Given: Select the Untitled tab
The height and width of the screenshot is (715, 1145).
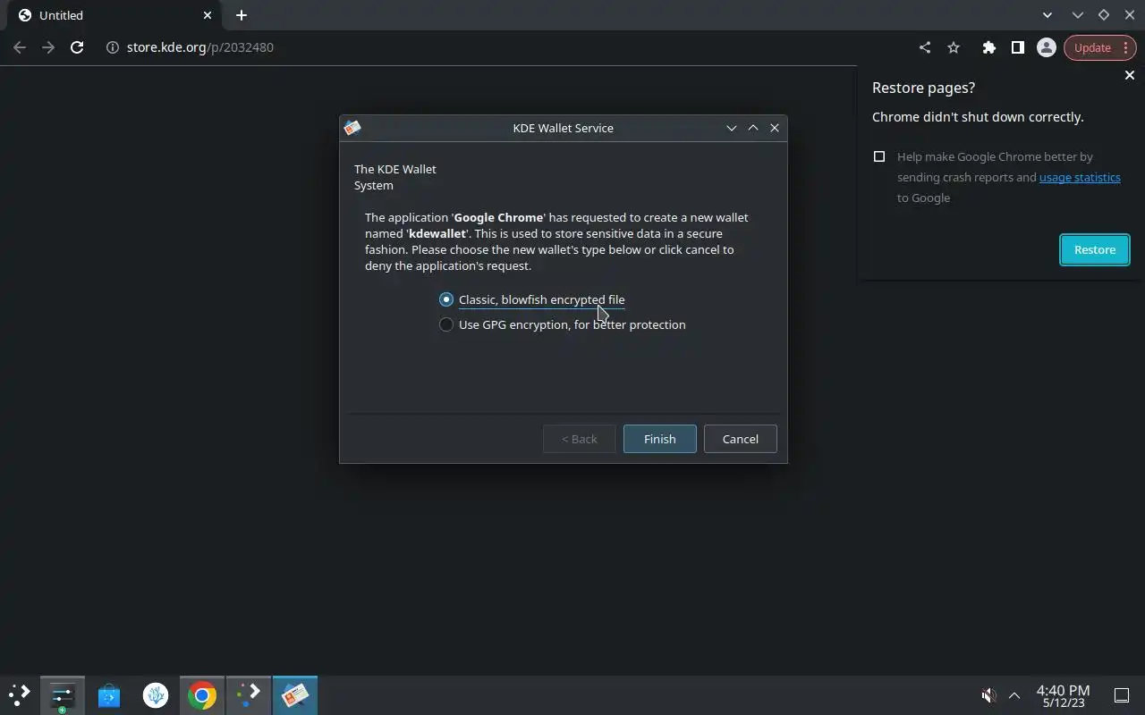Looking at the screenshot, I should click(x=116, y=15).
